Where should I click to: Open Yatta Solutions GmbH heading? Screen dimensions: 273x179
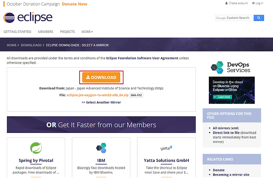166,160
